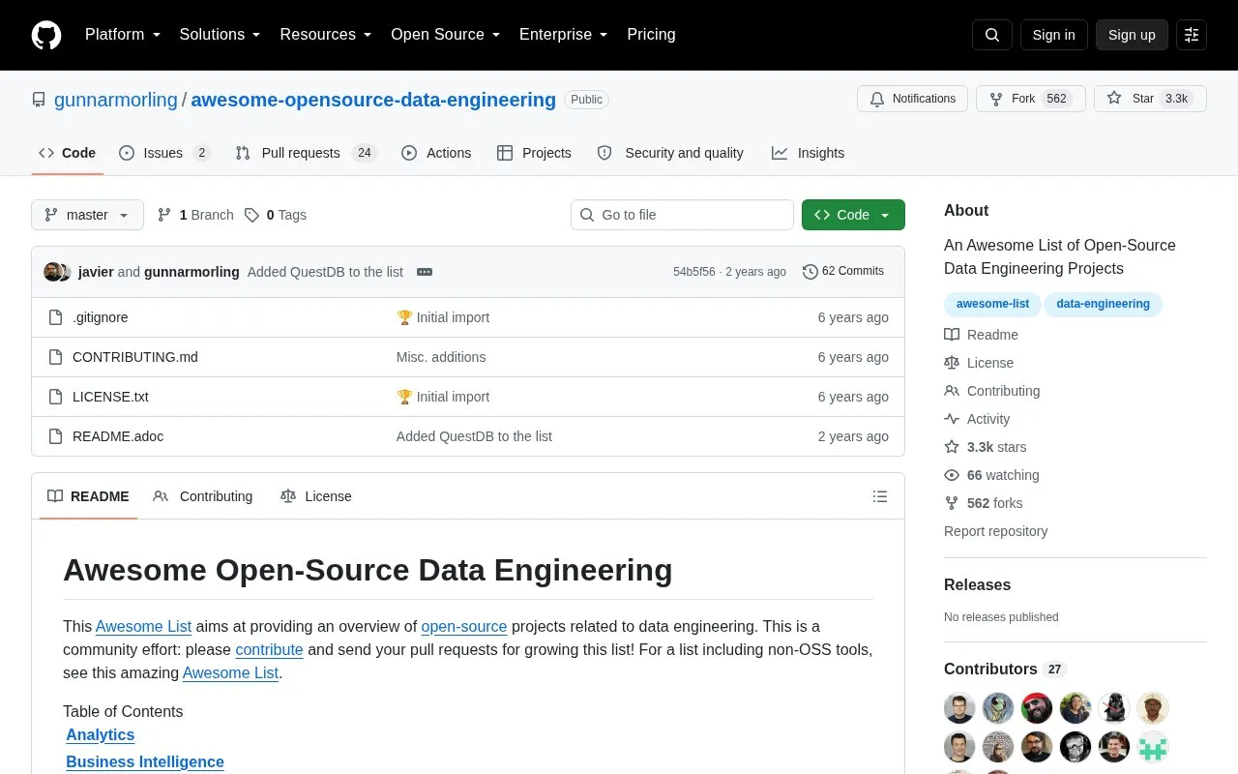Open README.adoc file

click(x=118, y=436)
